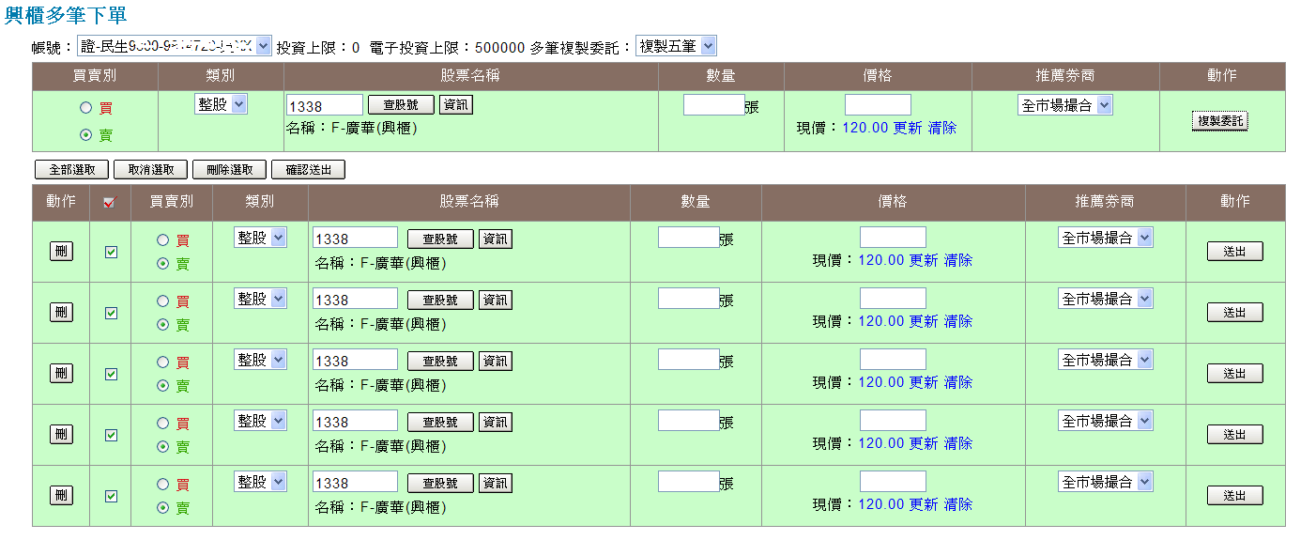The height and width of the screenshot is (540, 1316).
Task: Click the 刪 delete button in last order row
Action: point(61,495)
